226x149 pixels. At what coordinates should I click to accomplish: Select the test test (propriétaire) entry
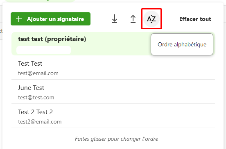[x=52, y=39]
